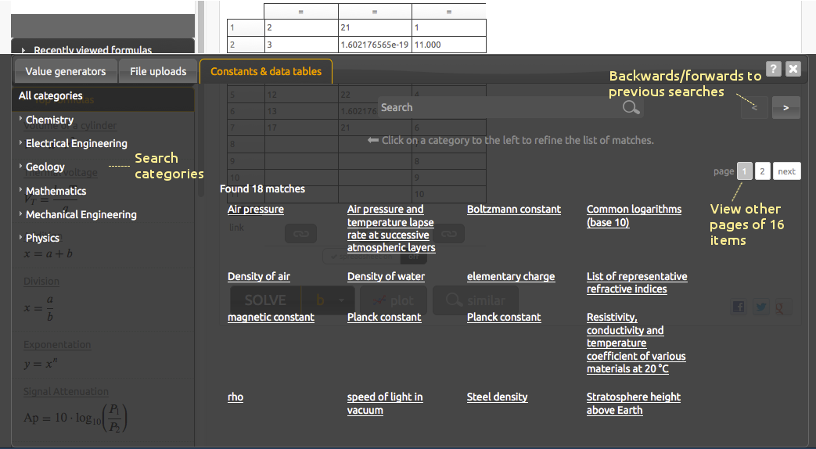Open the Density of air link
Image resolution: width=816 pixels, height=449 pixels.
(259, 276)
